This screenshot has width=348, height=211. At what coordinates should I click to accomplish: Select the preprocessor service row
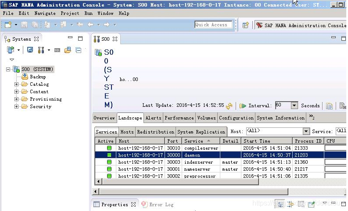coord(221,176)
